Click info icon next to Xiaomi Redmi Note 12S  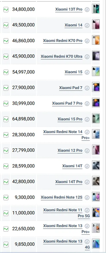[87, 198]
